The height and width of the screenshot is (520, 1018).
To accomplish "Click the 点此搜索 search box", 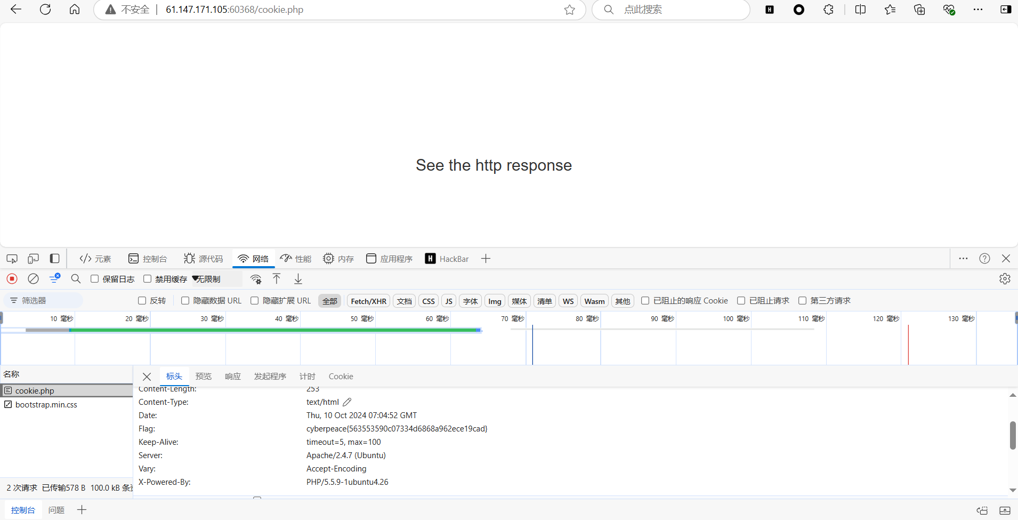I will 672,10.
